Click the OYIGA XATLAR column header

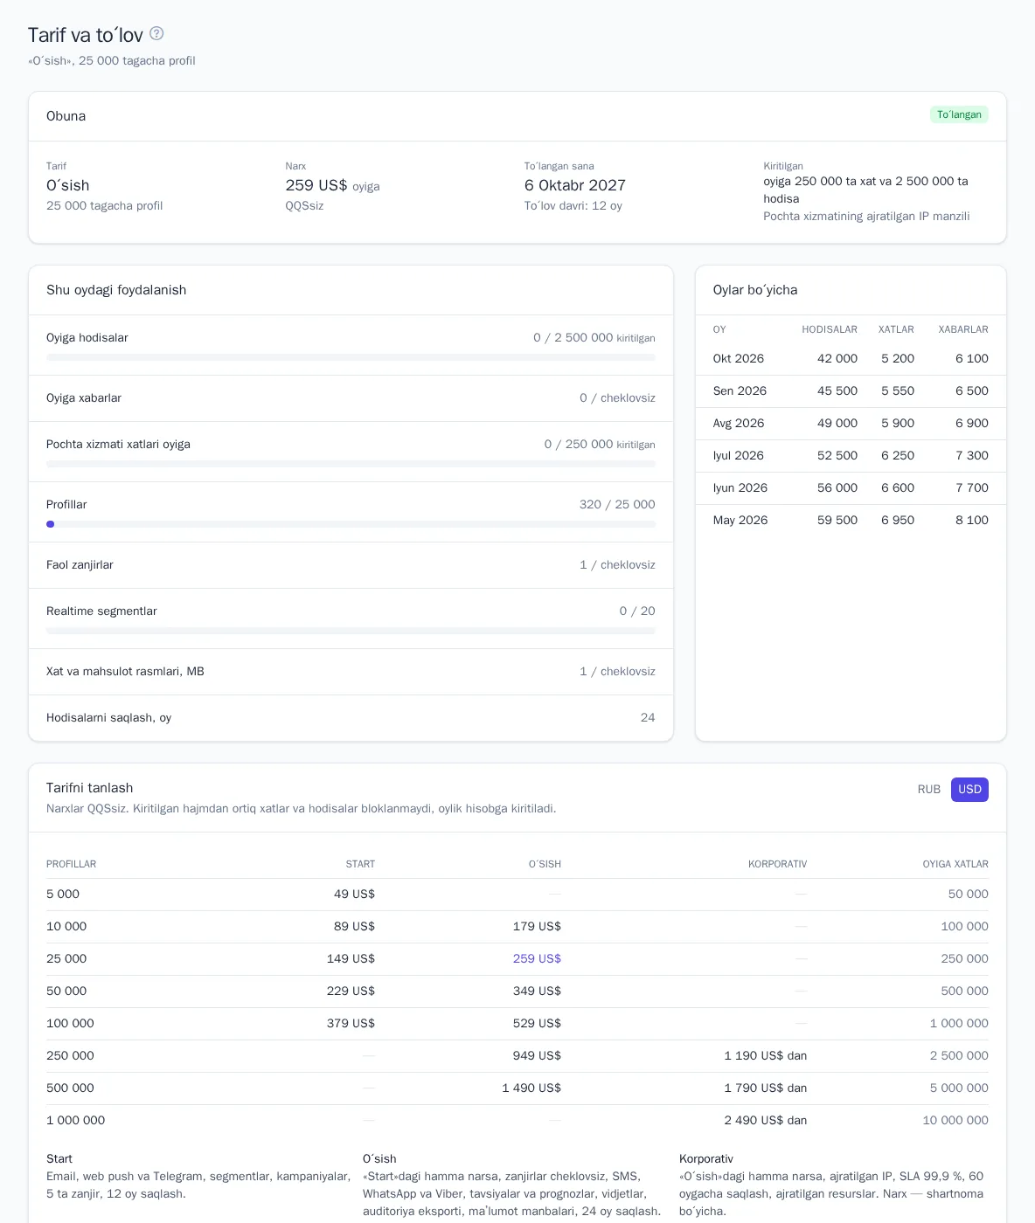point(955,865)
